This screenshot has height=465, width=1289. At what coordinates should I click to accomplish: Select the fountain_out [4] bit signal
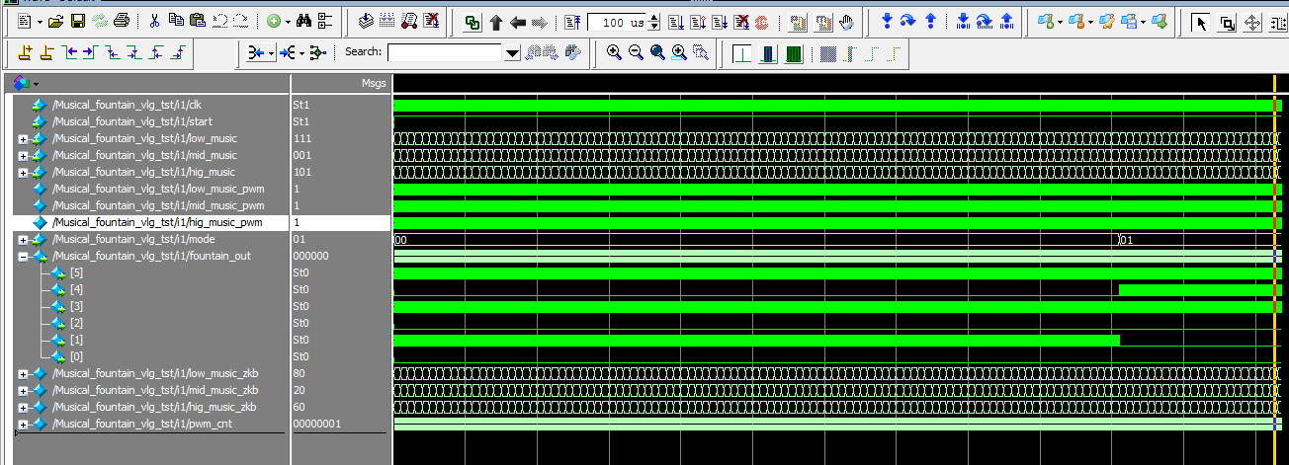click(76, 289)
